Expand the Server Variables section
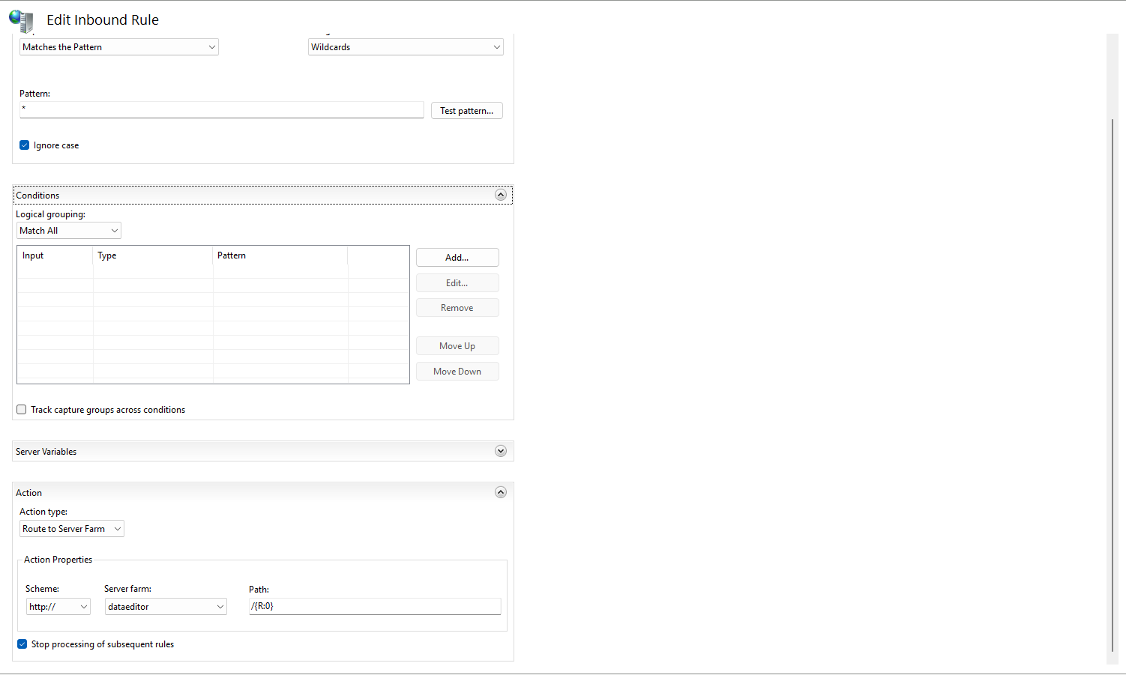The width and height of the screenshot is (1126, 675). tap(501, 451)
